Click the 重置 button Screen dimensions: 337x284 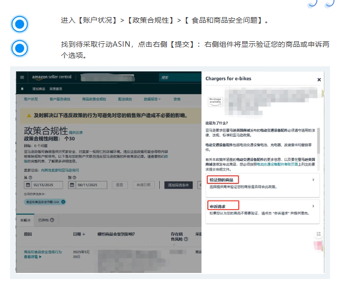pyautogui.click(x=120, y=185)
